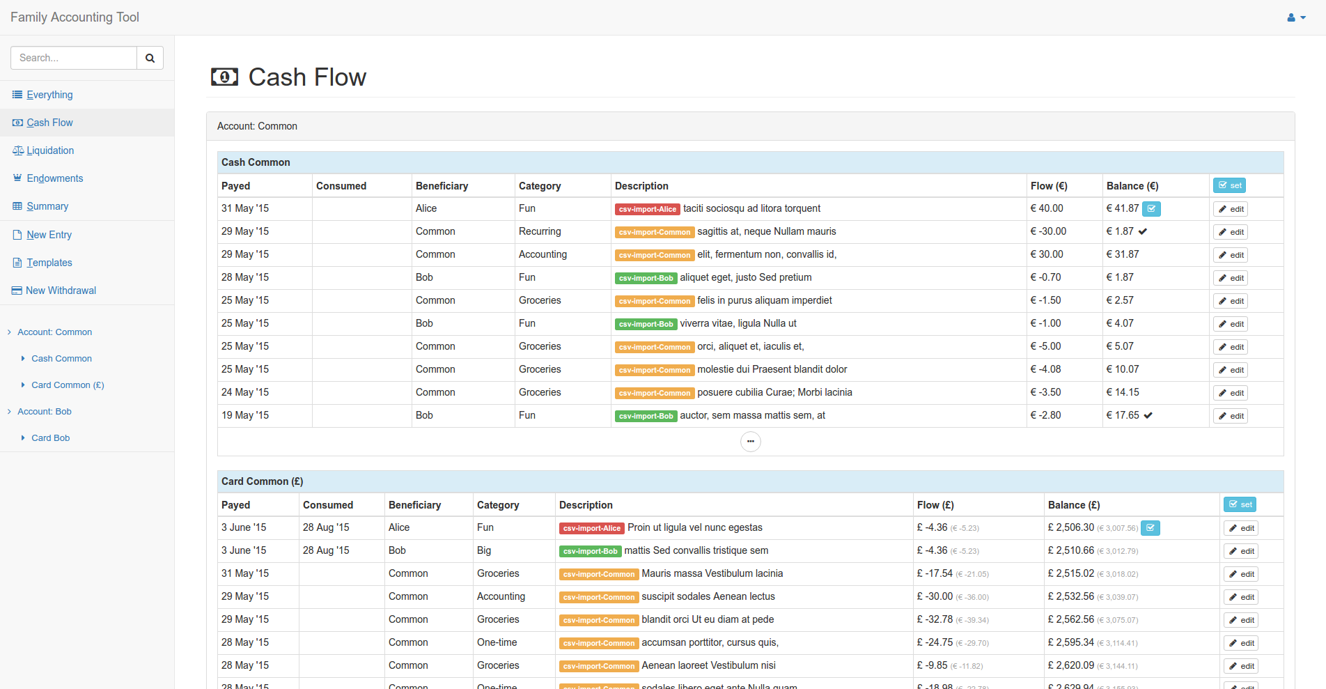
Task: Click the blue check toggle next to € 41.87
Action: [1151, 208]
